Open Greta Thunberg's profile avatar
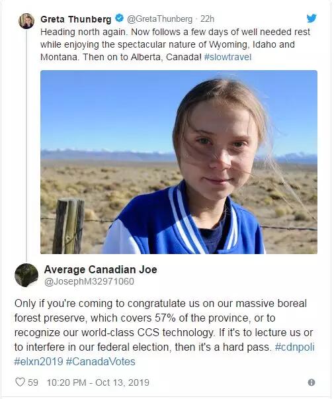 coord(26,21)
